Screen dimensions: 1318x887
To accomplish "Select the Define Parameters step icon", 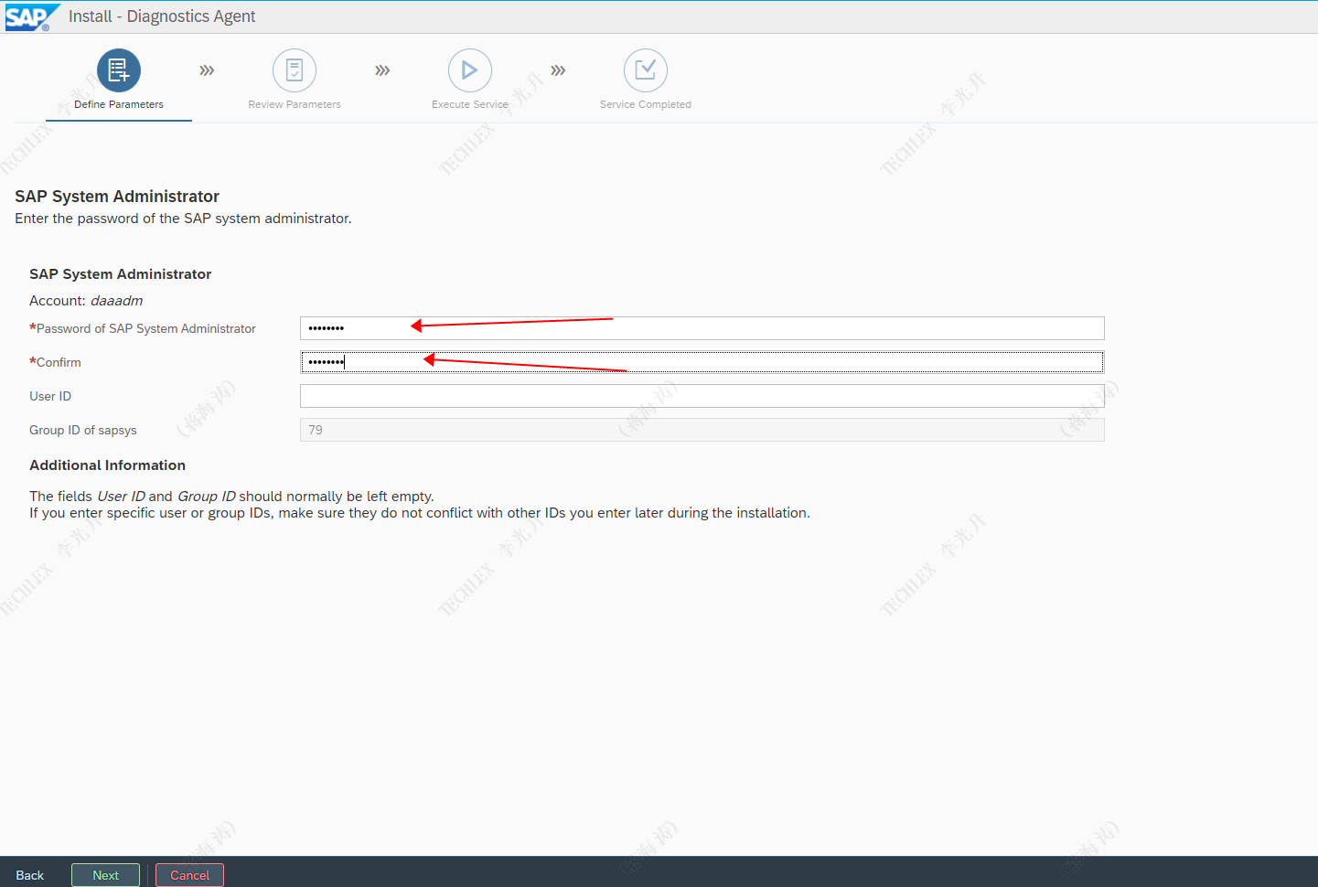I will pos(119,70).
